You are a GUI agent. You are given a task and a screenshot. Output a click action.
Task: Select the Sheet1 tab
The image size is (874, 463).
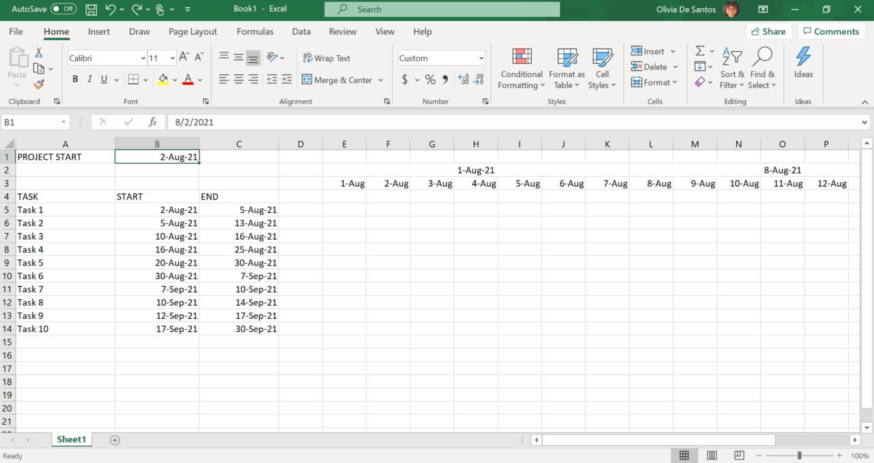click(72, 440)
